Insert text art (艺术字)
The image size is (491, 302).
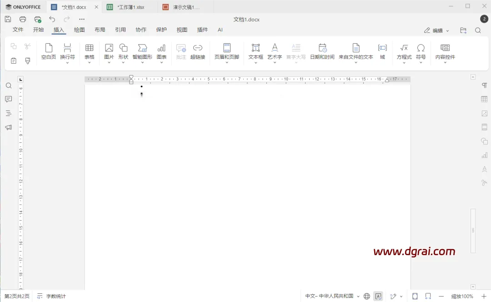275,53
